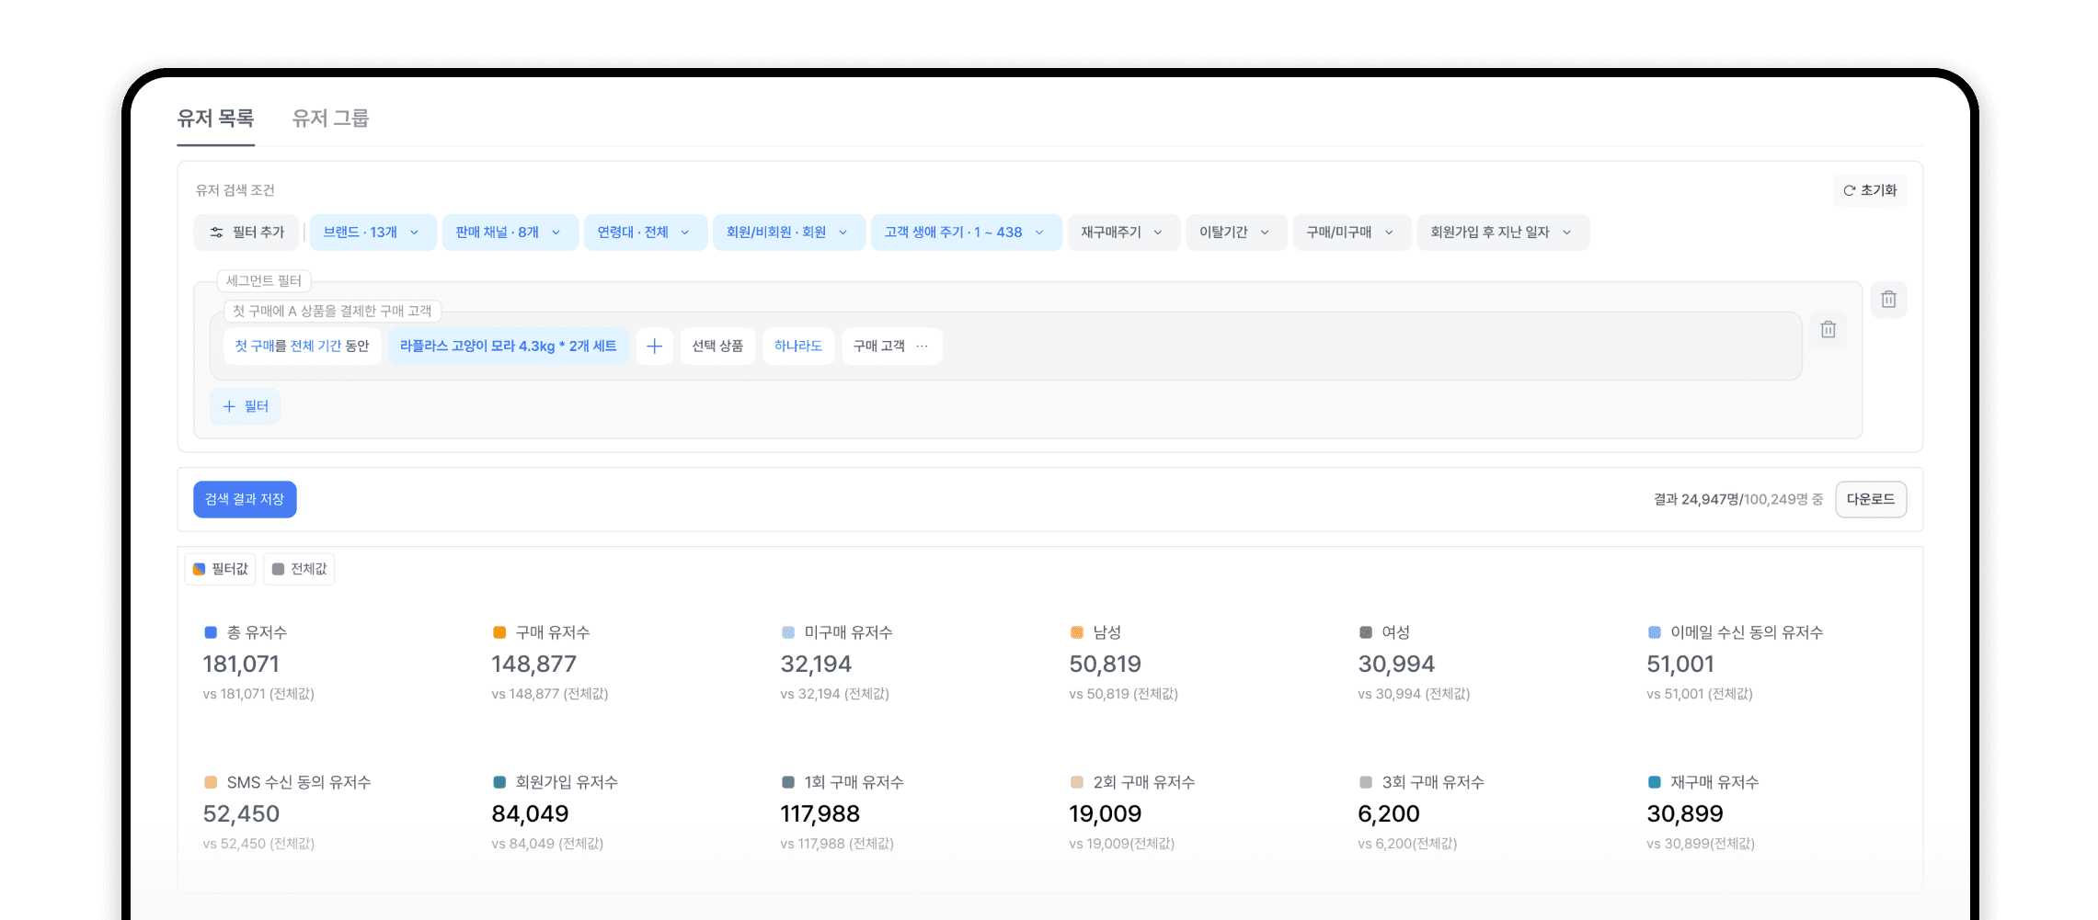Select the 첫 구매를 전체 기간 동안 chip
The height and width of the screenshot is (920, 2098).
click(x=302, y=346)
